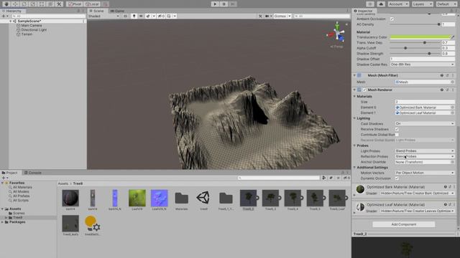460x258 pixels.
Task: Select the Rotate tool in the toolbar
Action: click(x=24, y=4)
